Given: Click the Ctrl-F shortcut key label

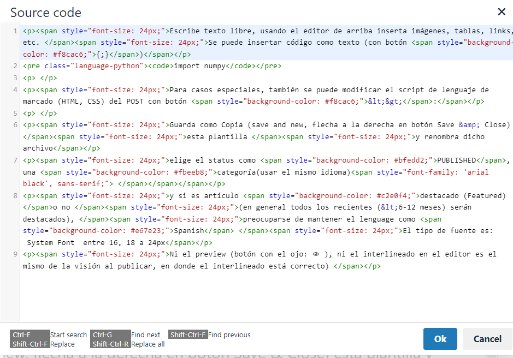Looking at the screenshot, I should click(x=30, y=335).
